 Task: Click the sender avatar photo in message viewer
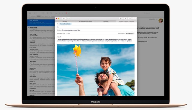coord(161,21)
